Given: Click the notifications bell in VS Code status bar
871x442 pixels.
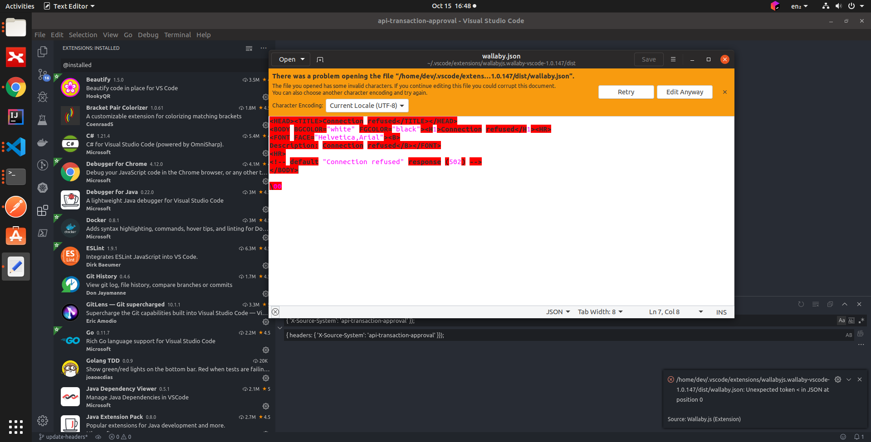Looking at the screenshot, I should 859,437.
